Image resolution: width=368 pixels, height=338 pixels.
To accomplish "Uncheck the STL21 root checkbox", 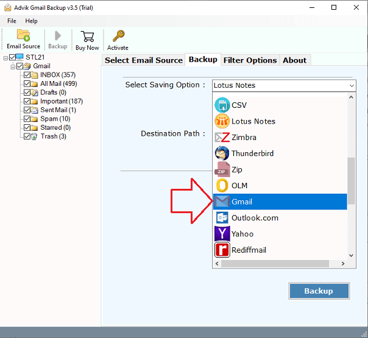I will (x=12, y=57).
